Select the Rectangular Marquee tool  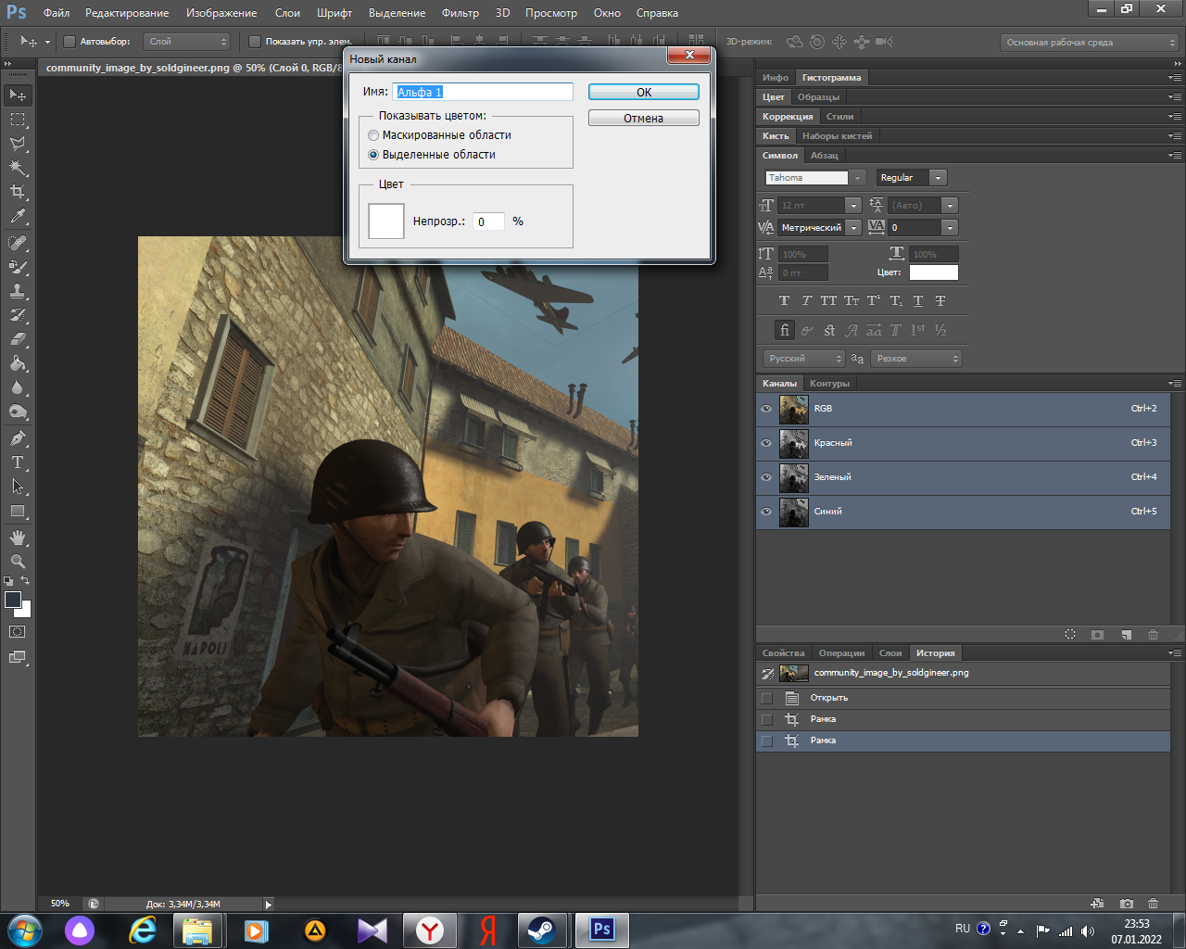(18, 120)
